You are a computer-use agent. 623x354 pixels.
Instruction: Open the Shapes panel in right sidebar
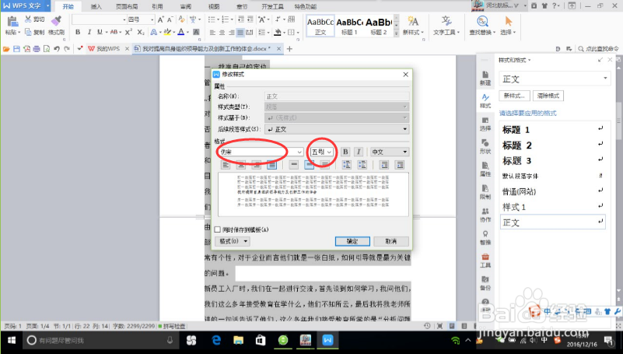coord(485,145)
